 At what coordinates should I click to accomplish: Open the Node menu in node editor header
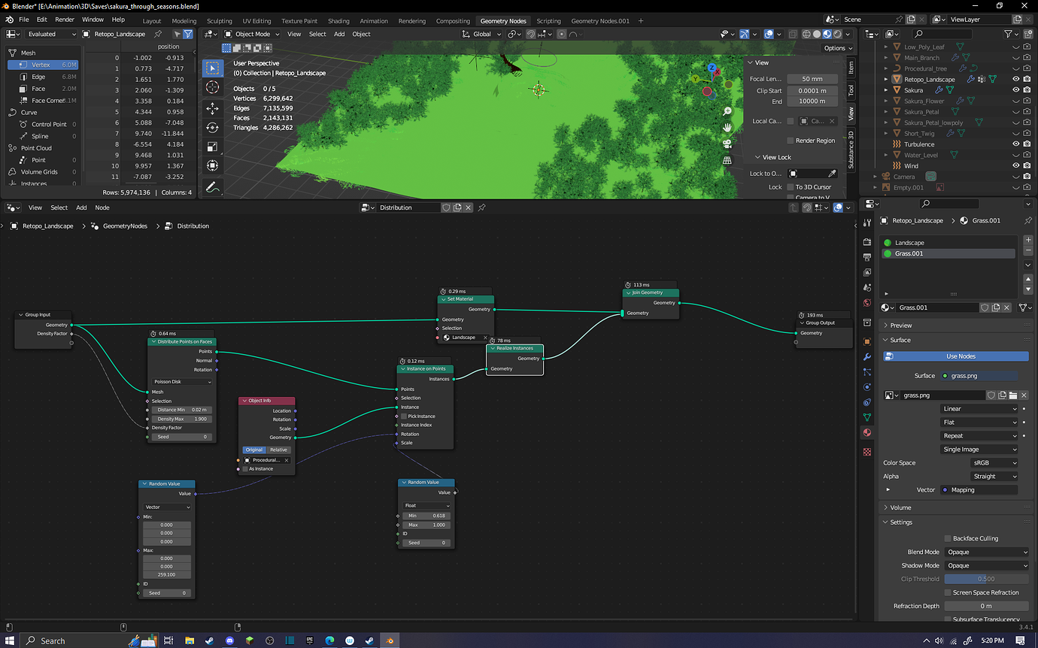(x=102, y=207)
